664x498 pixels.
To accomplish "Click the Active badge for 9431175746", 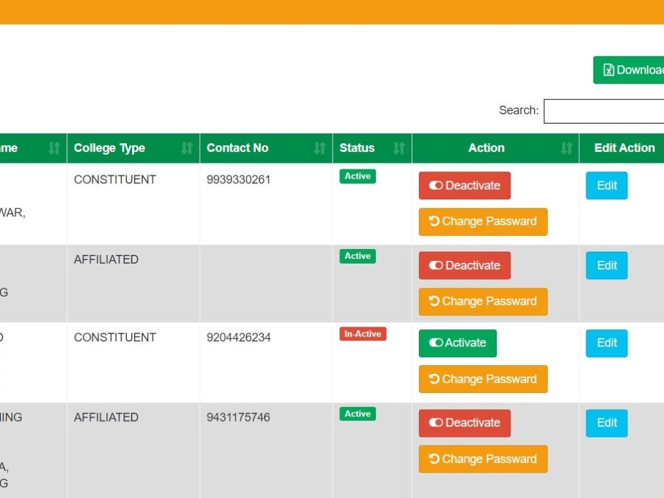I will pyautogui.click(x=357, y=414).
